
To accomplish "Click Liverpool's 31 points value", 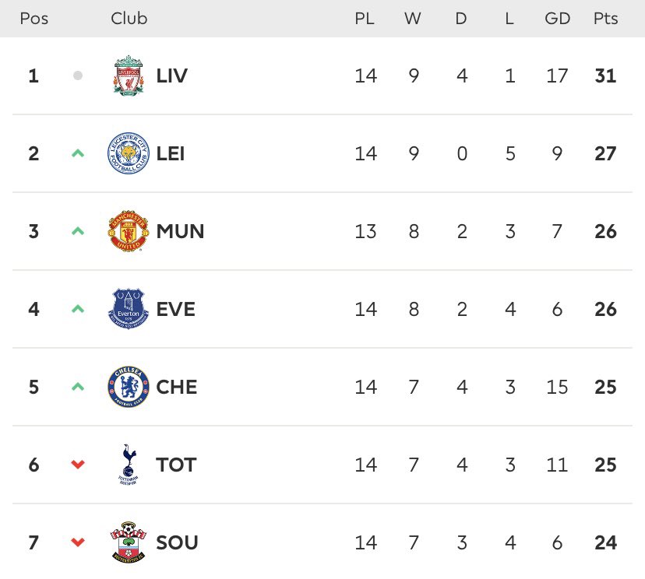I will pyautogui.click(x=605, y=75).
